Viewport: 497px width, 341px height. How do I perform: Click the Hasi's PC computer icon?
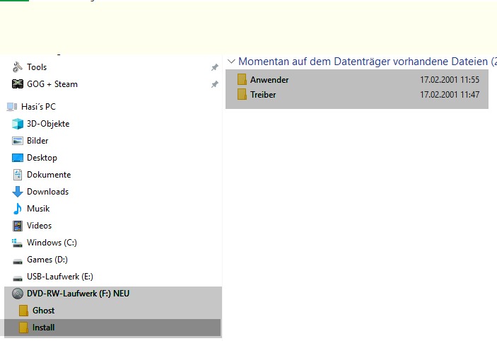(x=12, y=107)
